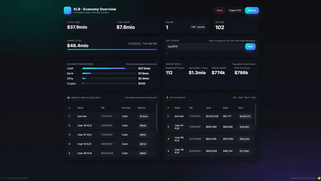The width and height of the screenshot is (321, 181).
Task: Click the LIVE · synced status badge
Action: tap(198, 27)
